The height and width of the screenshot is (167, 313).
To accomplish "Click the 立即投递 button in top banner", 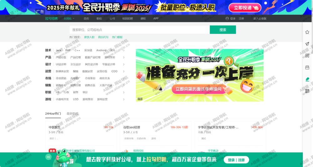I will tap(245, 8).
